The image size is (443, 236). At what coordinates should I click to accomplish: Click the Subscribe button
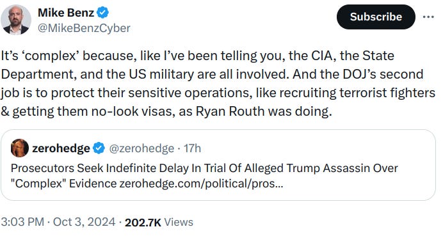[376, 17]
